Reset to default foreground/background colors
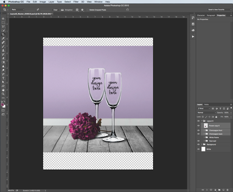This screenshot has width=233, height=192. click(x=1, y=101)
